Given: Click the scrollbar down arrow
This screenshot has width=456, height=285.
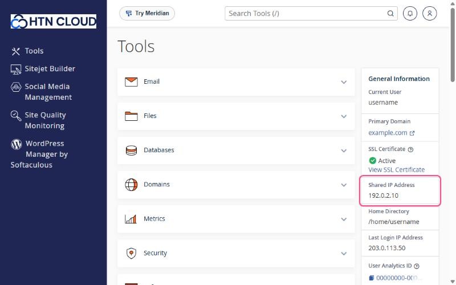Looking at the screenshot, I should pos(453,282).
